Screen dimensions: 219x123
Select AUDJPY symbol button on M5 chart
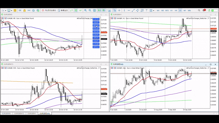click(96, 41)
